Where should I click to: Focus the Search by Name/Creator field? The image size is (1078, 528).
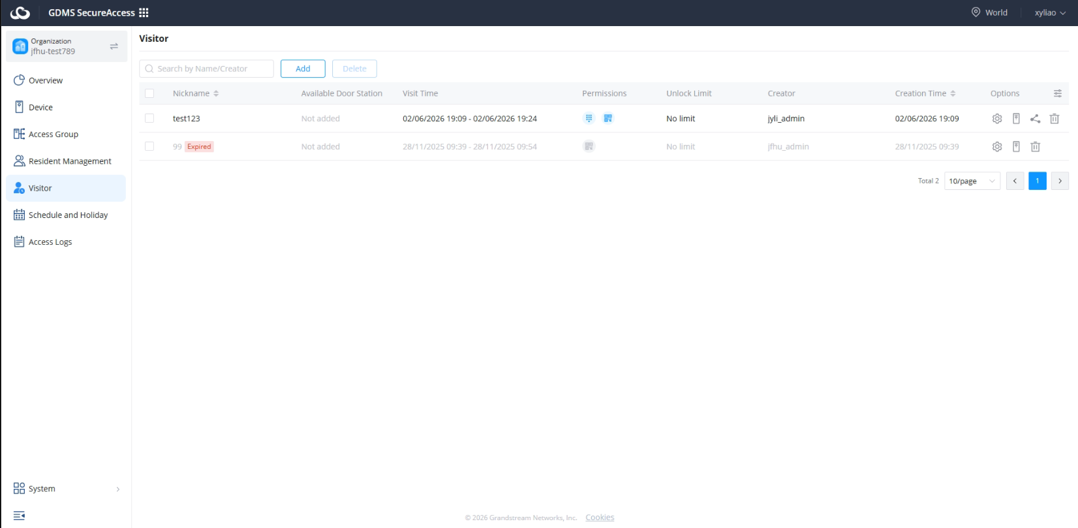pos(206,69)
